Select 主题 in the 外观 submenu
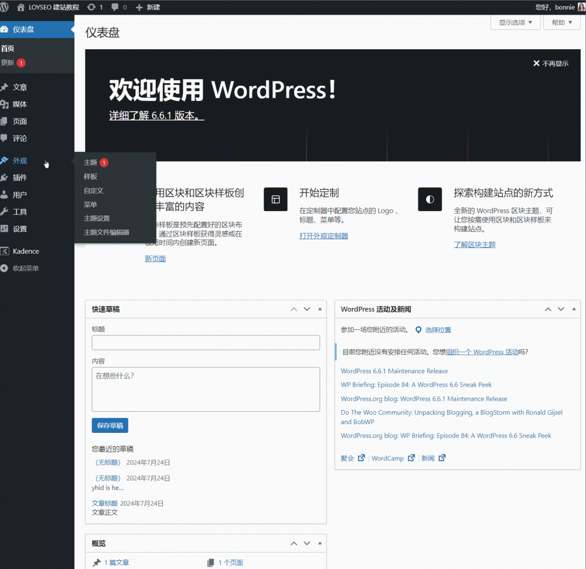Image resolution: width=586 pixels, height=569 pixels. (96, 162)
